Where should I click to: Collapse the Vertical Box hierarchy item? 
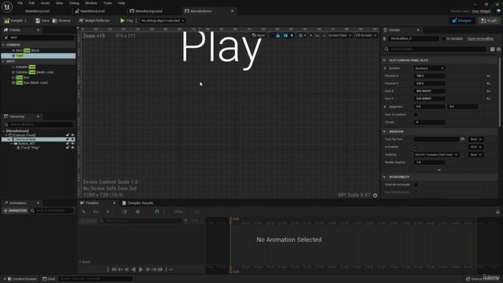[x=9, y=139]
